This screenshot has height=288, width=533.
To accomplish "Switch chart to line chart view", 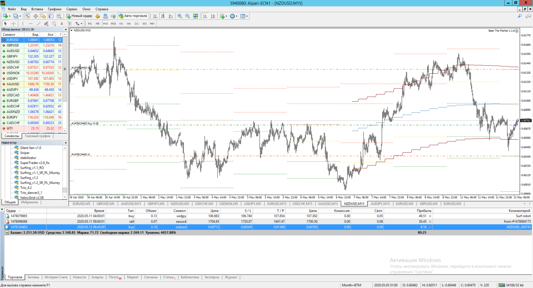I will 171,16.
